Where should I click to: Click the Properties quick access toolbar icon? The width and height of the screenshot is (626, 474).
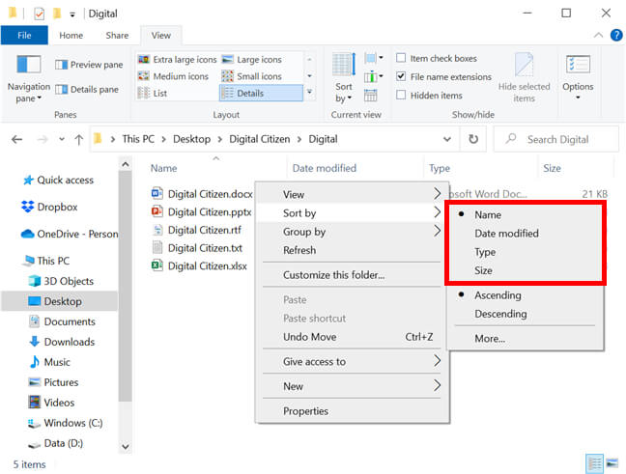point(39,14)
